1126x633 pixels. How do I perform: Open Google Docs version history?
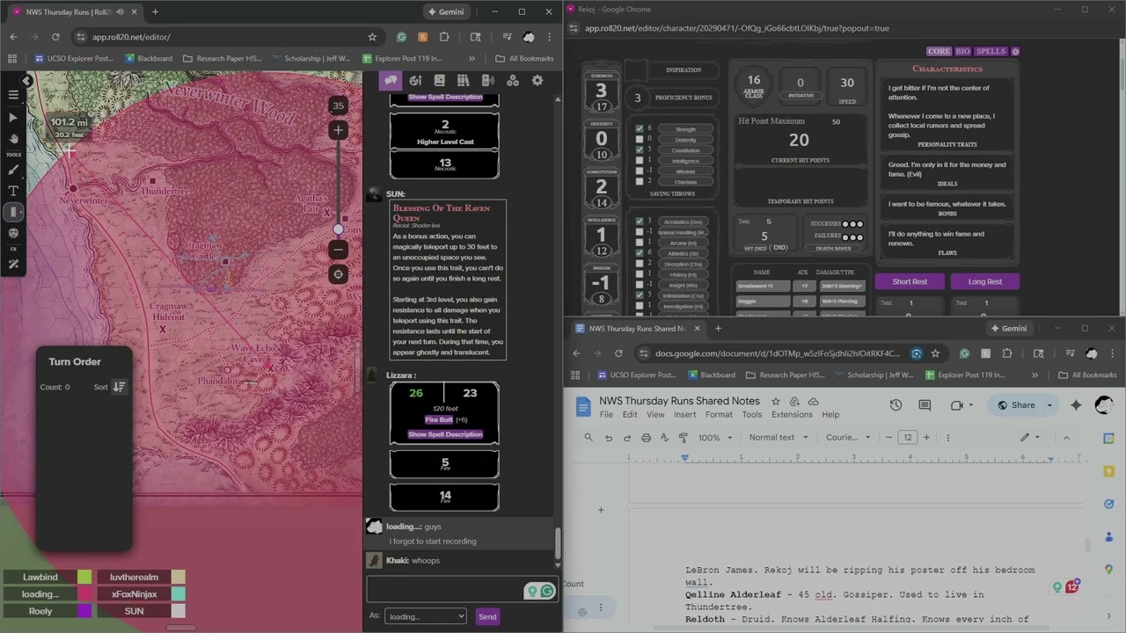coord(896,405)
